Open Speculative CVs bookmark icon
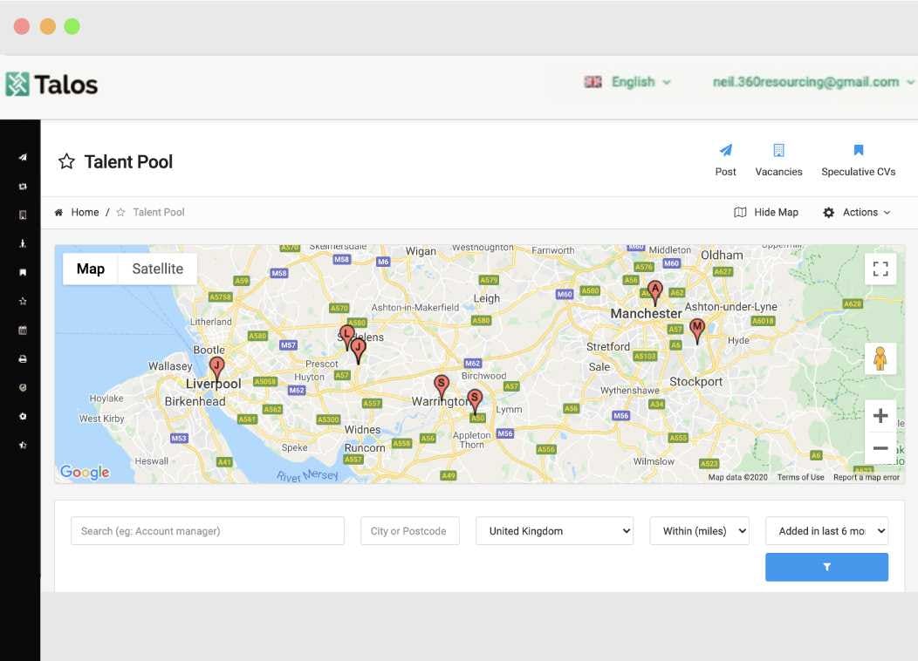 (x=858, y=149)
